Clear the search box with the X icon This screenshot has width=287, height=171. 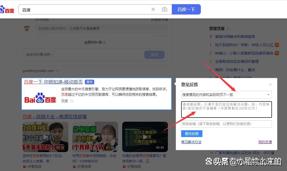click(x=153, y=9)
